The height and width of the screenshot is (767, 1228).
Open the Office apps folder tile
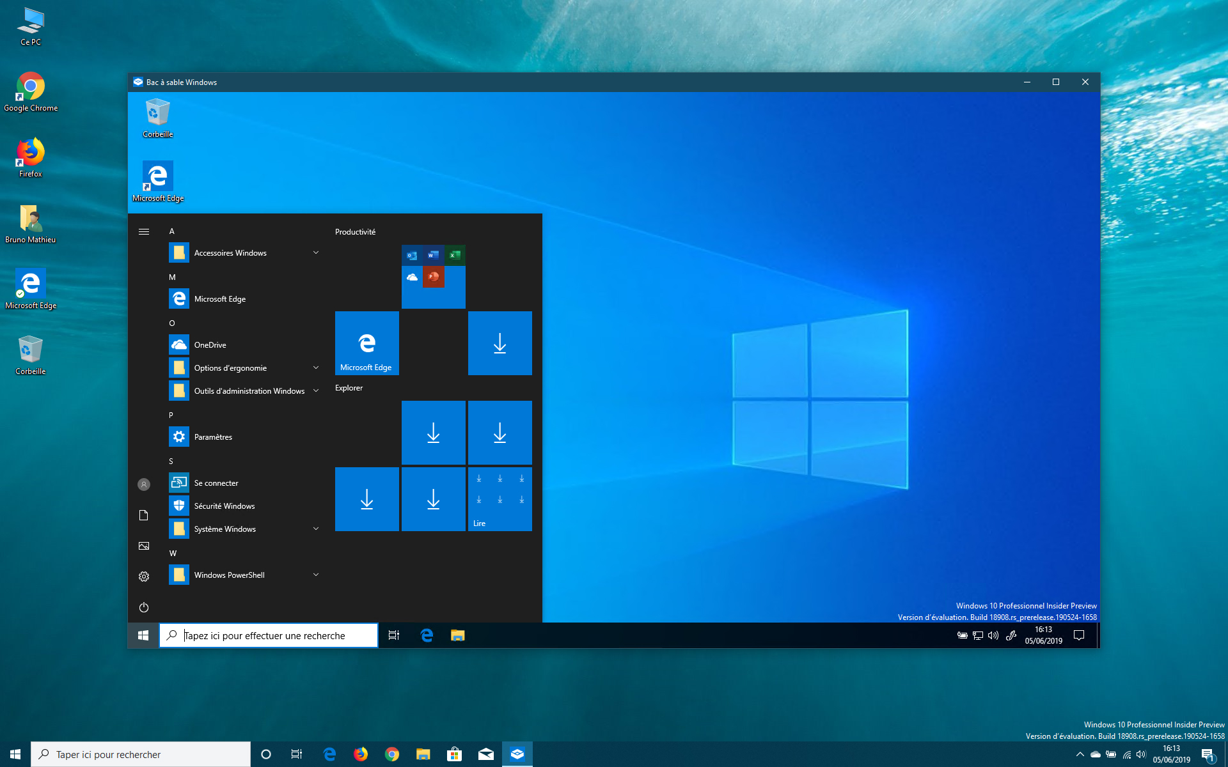click(434, 277)
